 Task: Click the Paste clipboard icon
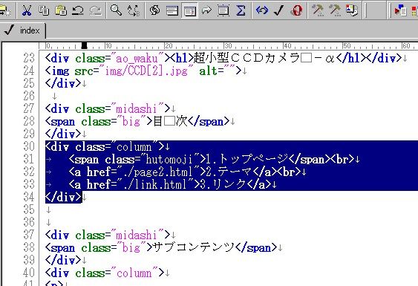point(61,10)
